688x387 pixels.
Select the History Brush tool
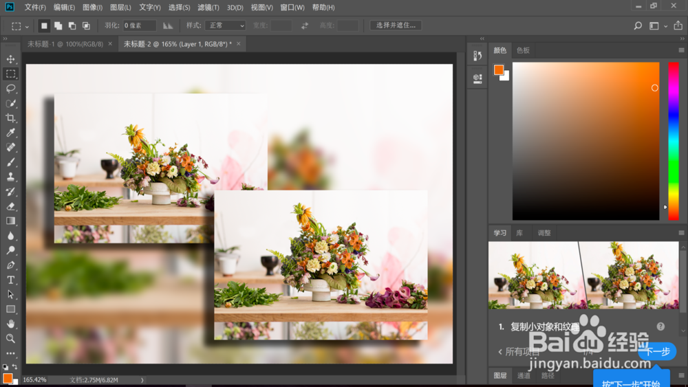pos(10,192)
